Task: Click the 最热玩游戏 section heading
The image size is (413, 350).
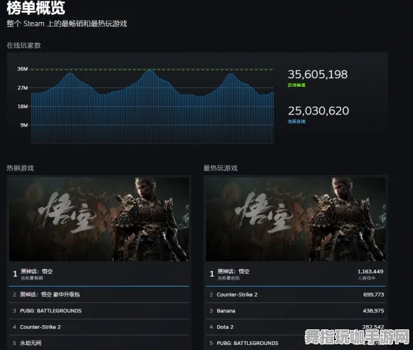Action: tap(221, 168)
